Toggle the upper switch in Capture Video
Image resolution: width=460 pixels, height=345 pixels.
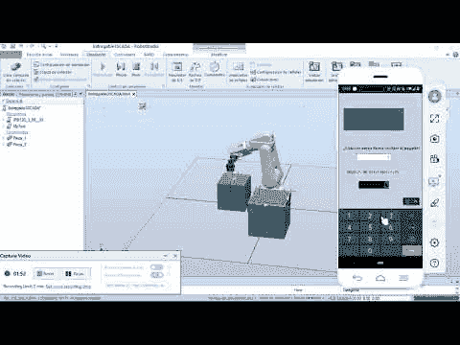pyautogui.click(x=156, y=267)
